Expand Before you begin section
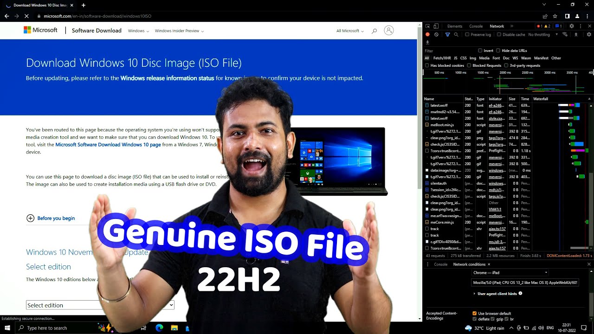 pos(51,218)
